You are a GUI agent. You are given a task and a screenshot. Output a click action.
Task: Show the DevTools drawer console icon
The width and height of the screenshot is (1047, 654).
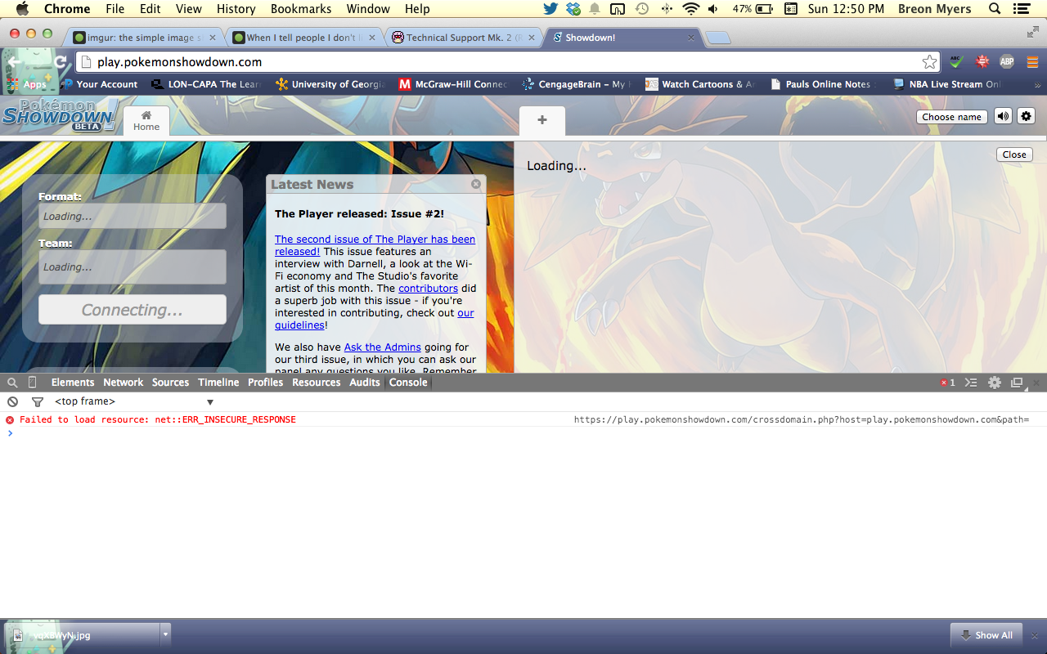[971, 383]
